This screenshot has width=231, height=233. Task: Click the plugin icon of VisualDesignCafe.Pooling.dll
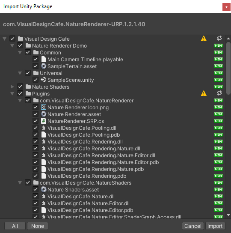click(43, 128)
